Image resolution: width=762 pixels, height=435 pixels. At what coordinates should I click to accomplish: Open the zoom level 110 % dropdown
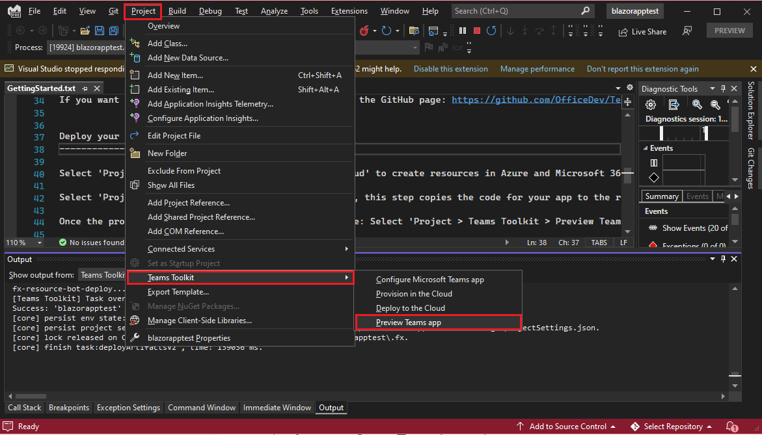(x=40, y=243)
